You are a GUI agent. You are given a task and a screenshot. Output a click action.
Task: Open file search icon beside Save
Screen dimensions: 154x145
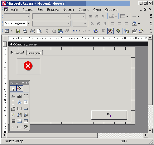[25, 31]
